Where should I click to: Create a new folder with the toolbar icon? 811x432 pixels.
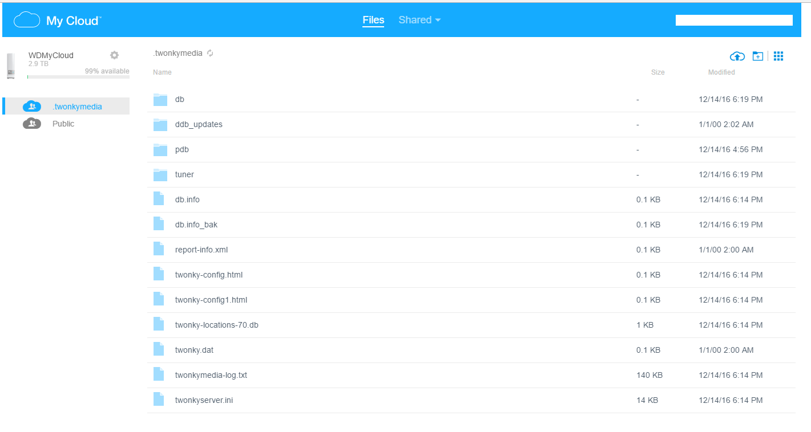[757, 56]
